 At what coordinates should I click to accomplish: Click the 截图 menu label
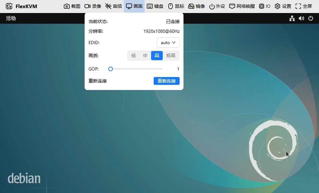(76, 6)
